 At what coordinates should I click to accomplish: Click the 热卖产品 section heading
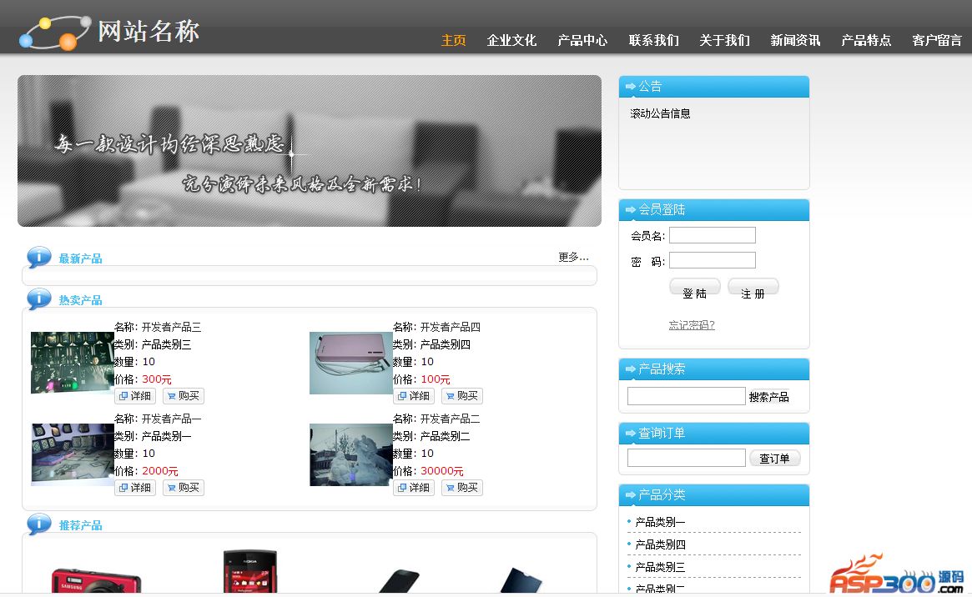[81, 299]
